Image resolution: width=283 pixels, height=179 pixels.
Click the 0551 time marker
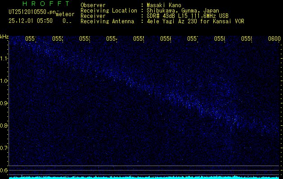click(x=31, y=38)
